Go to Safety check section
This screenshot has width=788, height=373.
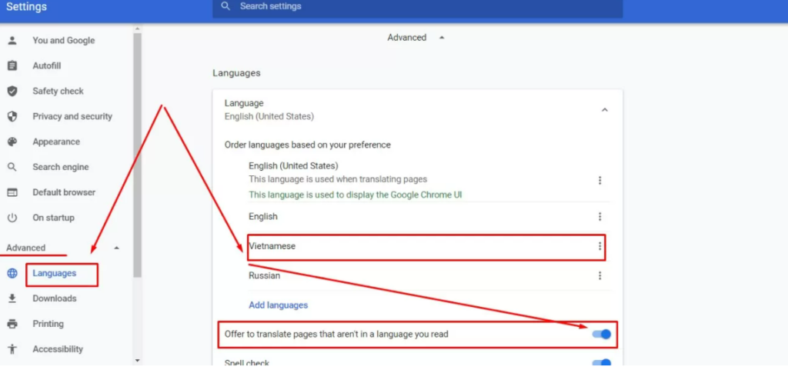coord(58,92)
